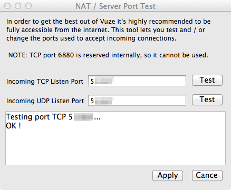Viewport: 231px width, 190px height.
Task: Click the Test button for TCP port
Action: click(x=207, y=81)
